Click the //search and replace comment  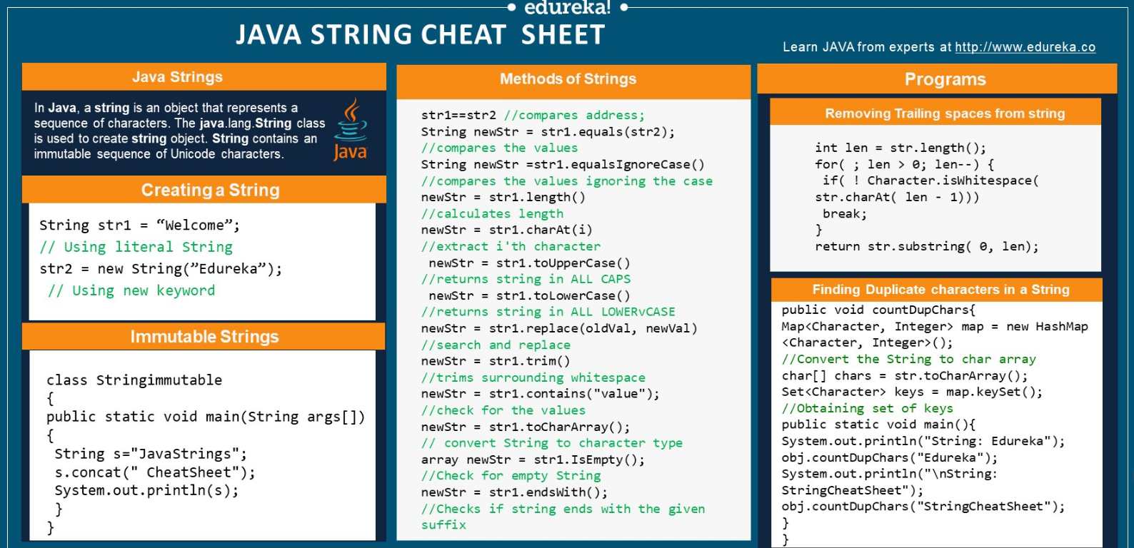click(496, 345)
